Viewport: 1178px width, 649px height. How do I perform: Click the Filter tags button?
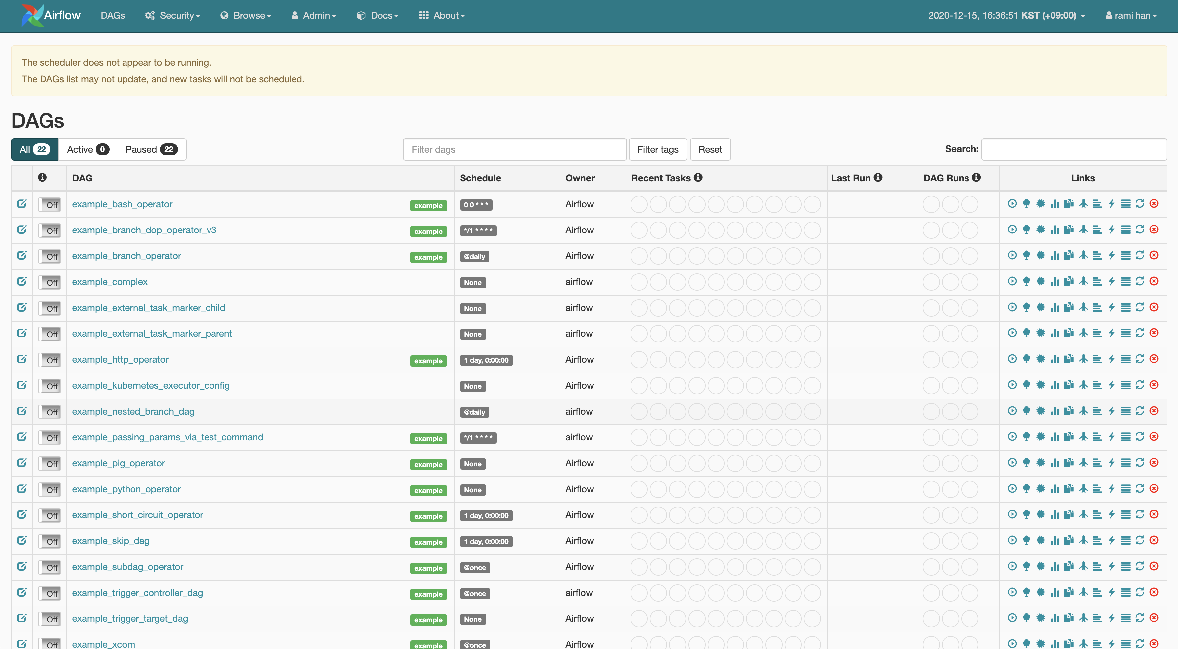point(657,149)
